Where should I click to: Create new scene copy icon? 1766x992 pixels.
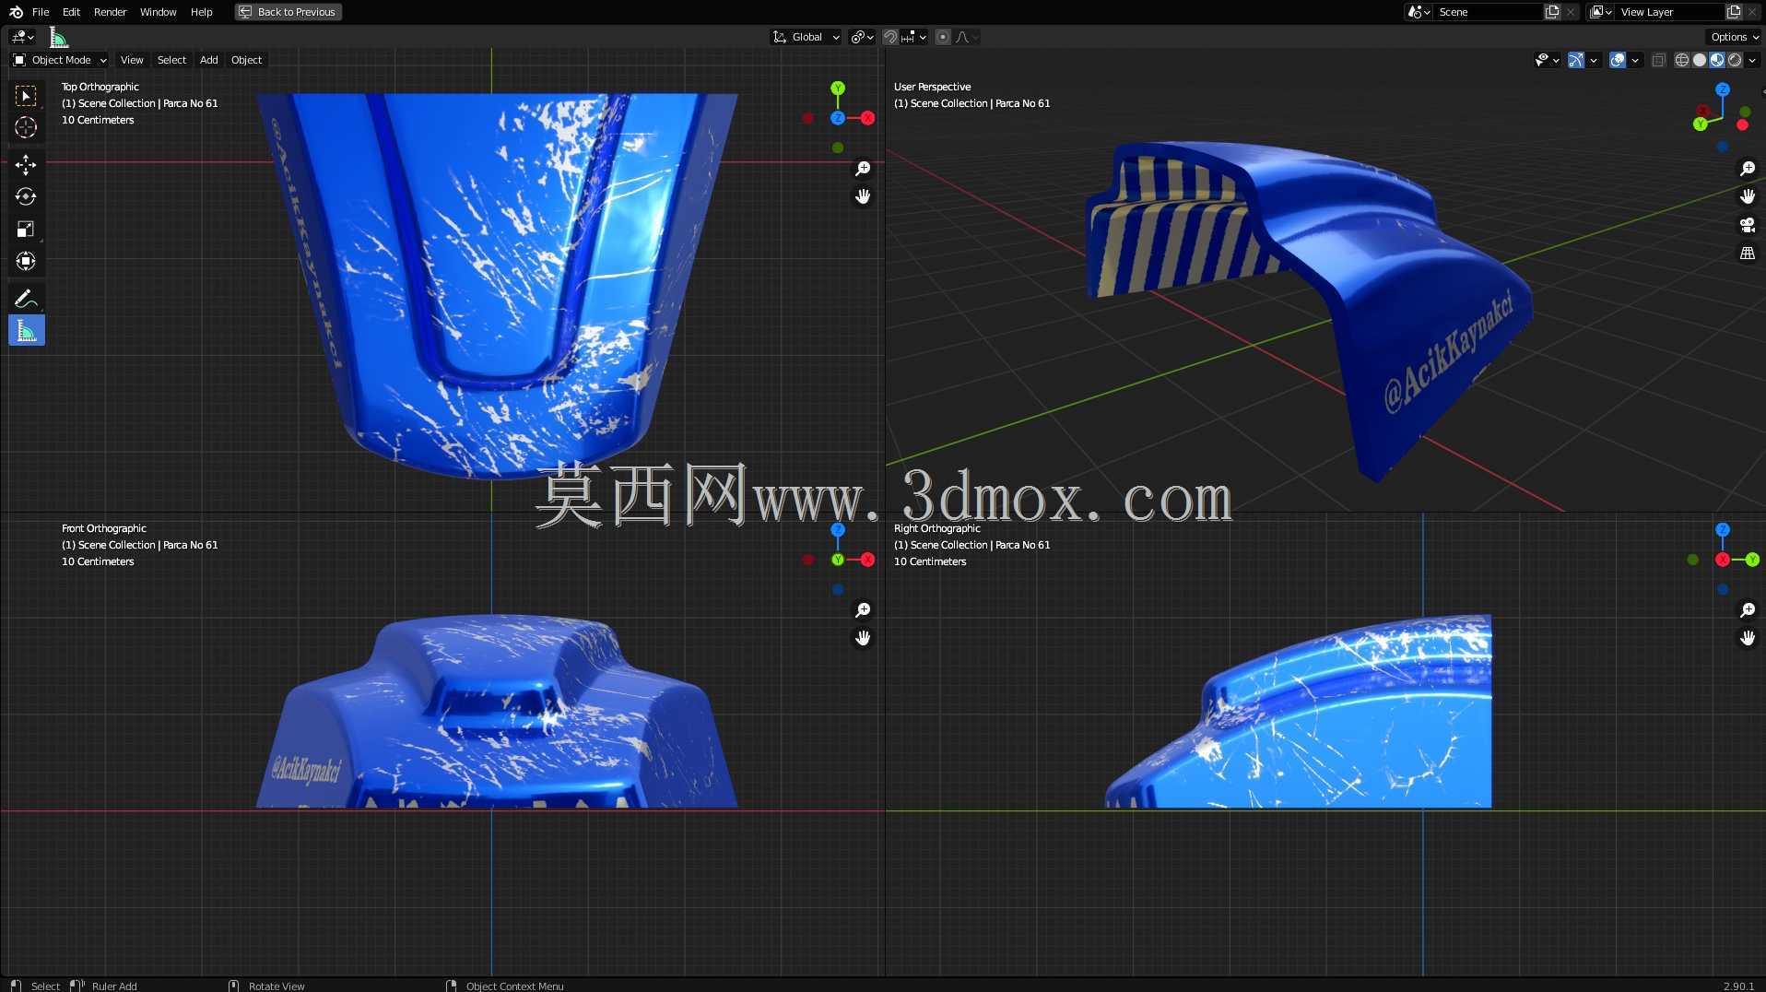(x=1553, y=12)
